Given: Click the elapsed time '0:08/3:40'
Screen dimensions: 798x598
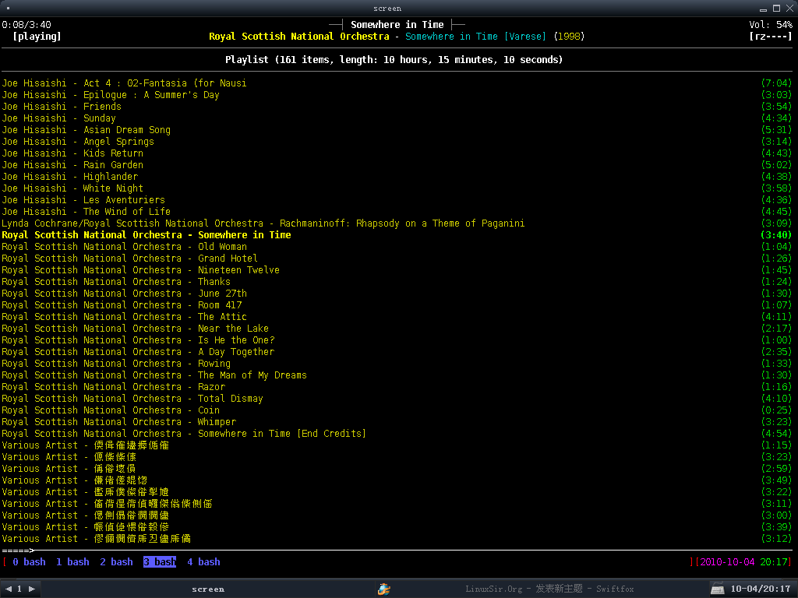Looking at the screenshot, I should click(26, 24).
